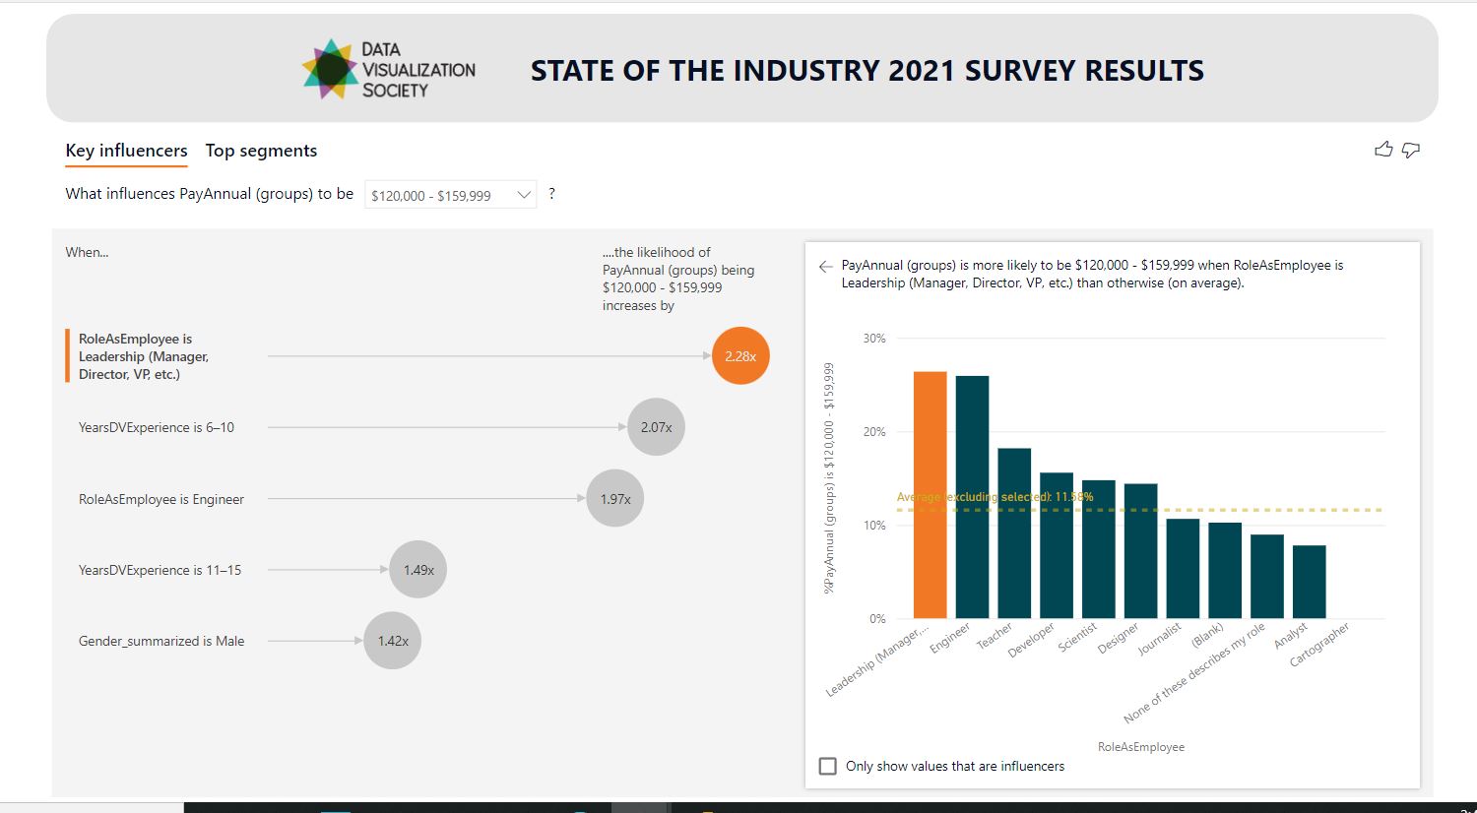
Task: Open the PayAnnual $120,000 - $159,999 dropdown
Action: click(450, 195)
